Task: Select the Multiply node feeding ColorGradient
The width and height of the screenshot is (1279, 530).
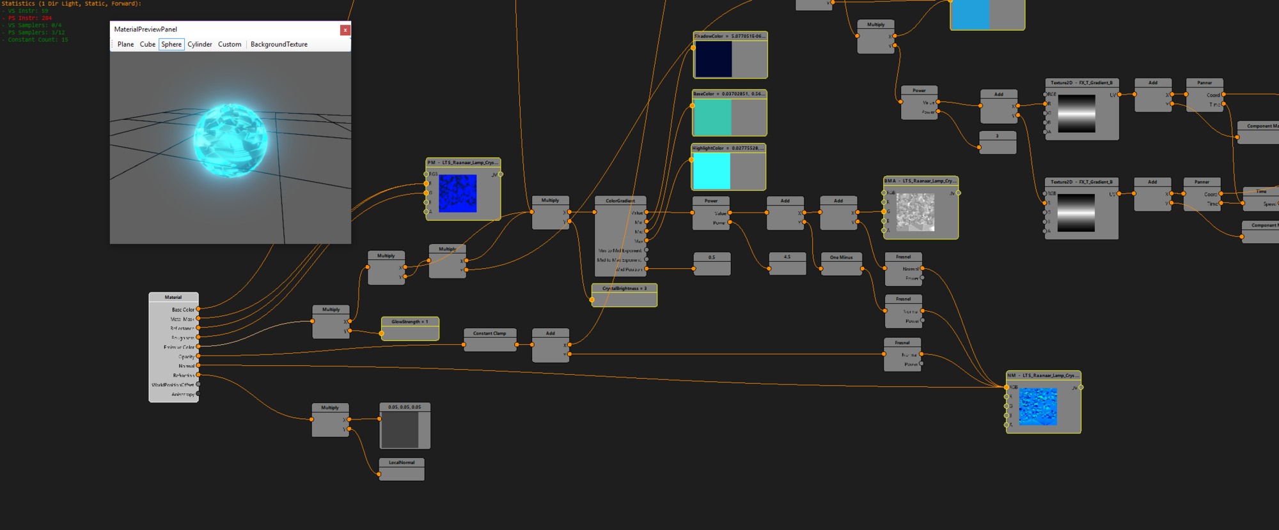Action: coord(551,213)
